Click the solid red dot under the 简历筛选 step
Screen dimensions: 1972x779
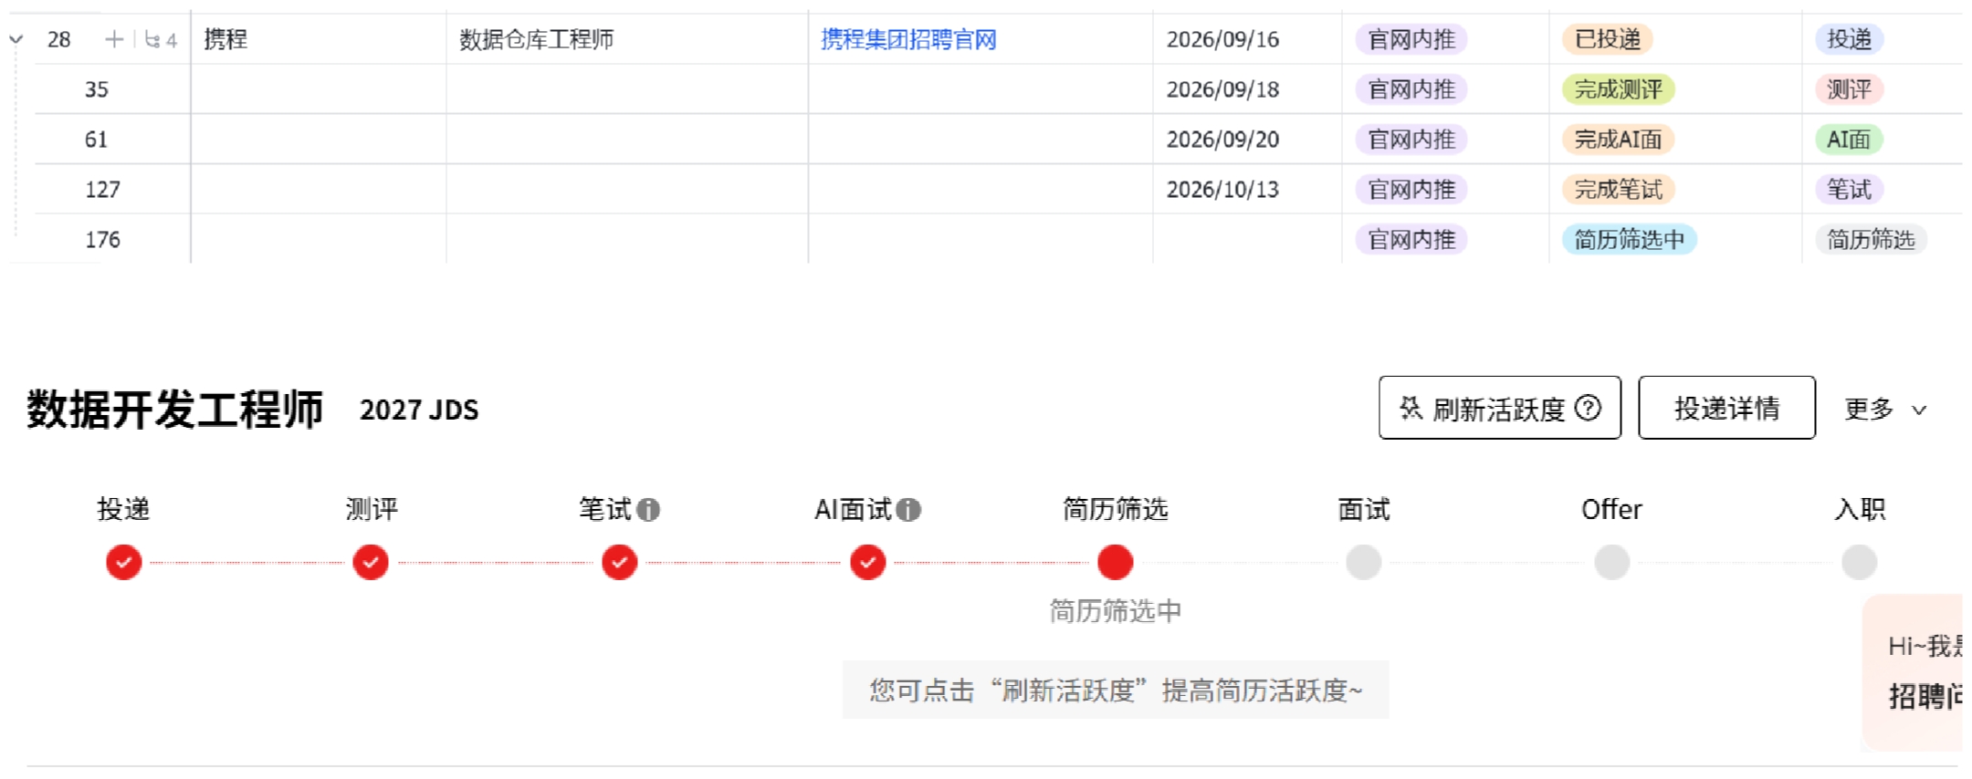[x=1116, y=562]
